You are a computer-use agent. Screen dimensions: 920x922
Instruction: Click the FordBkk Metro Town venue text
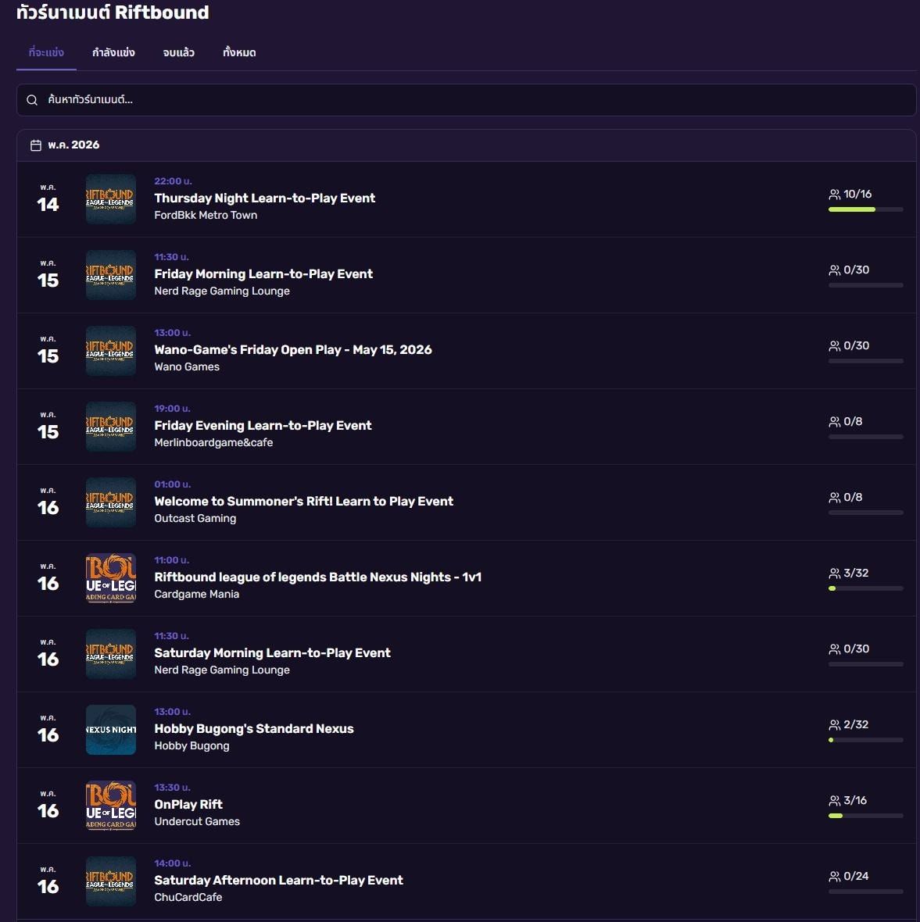[x=206, y=215]
